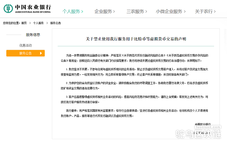Click the arrow before 服务公告 in breadcrumb
Viewport: 227px width, 143px height.
47,23
